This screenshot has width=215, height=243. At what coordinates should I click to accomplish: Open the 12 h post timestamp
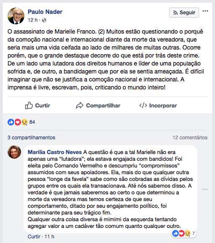tap(32, 20)
